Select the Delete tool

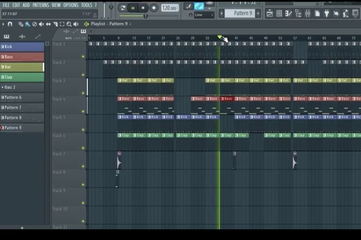point(34,24)
